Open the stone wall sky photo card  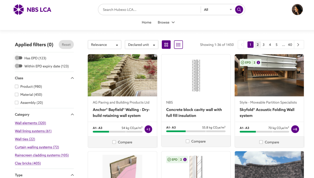tap(269, 165)
